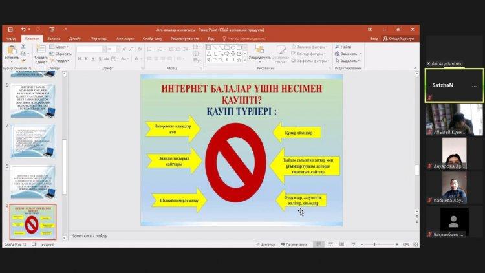
Task: Open the Insert (Вставка) ribbon tab
Action: tap(54, 38)
